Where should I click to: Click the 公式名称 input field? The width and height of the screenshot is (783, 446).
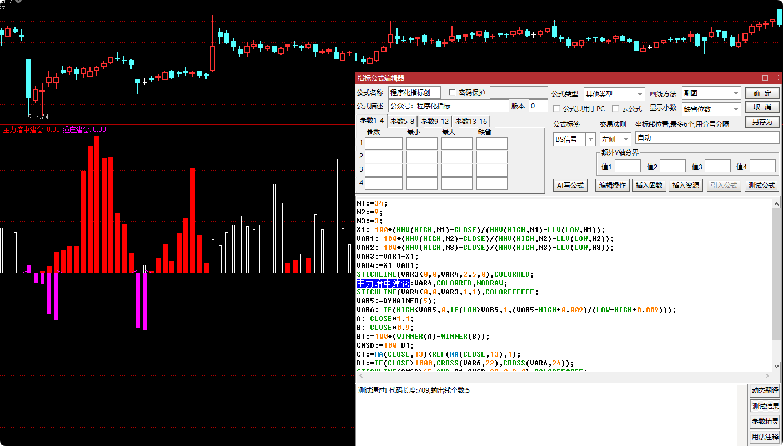click(414, 92)
